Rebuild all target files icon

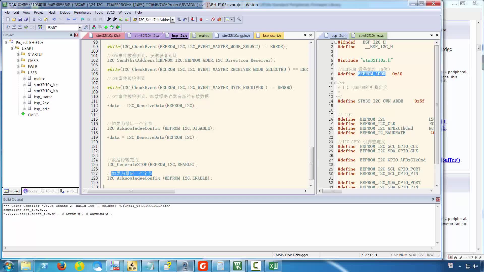coord(20,27)
